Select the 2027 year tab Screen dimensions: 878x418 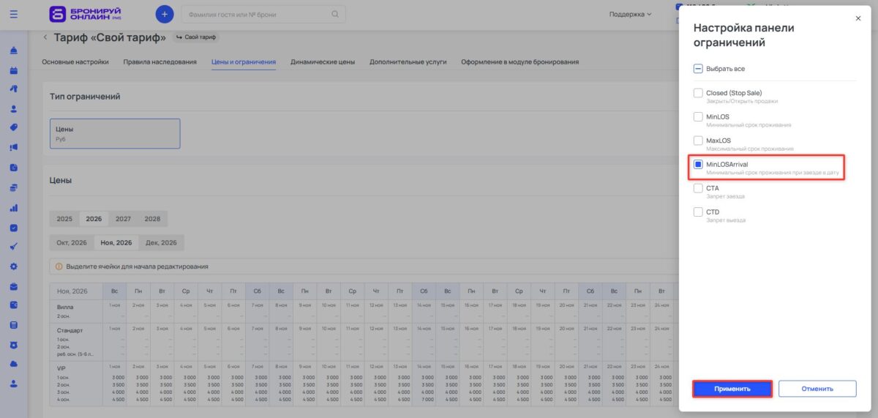click(x=123, y=219)
